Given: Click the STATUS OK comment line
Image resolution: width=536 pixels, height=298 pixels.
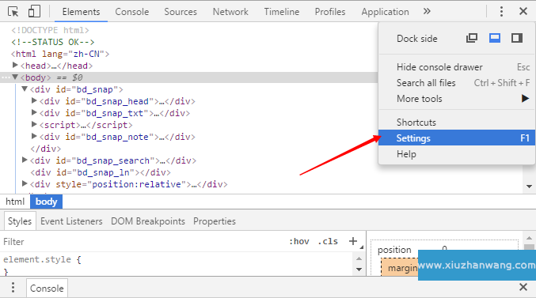Looking at the screenshot, I should pos(52,42).
